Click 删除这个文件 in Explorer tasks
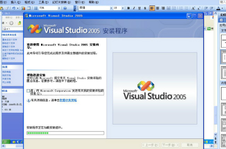226x149 pixels. click(8, 58)
